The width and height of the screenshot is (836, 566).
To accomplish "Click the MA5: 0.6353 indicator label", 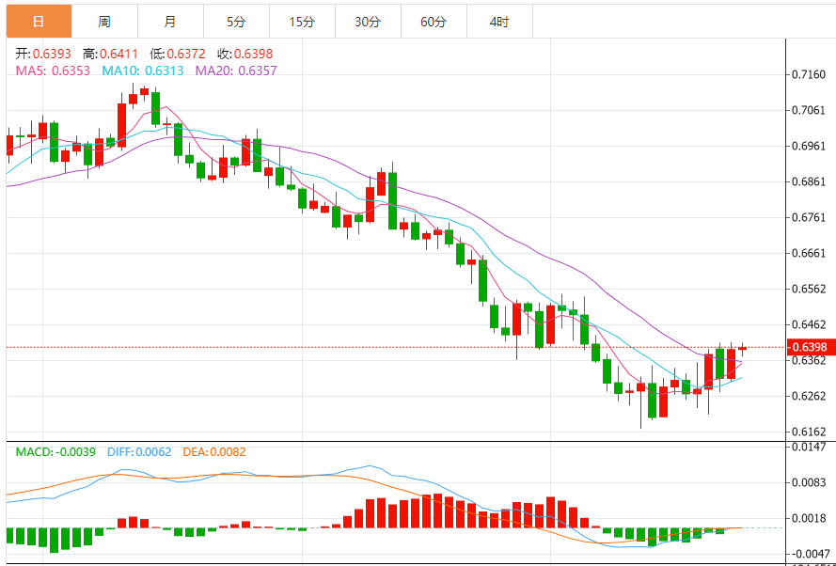I will [53, 71].
